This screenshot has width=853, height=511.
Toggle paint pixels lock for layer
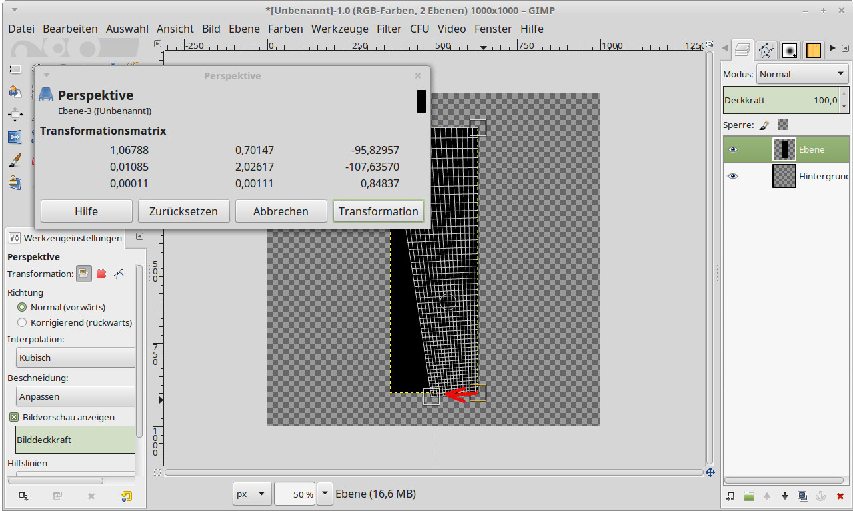[x=764, y=125]
